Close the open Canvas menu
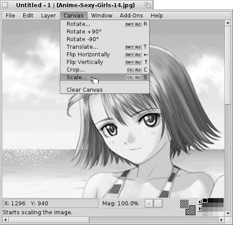Viewport: 233px width, 225px height. pyautogui.click(x=74, y=16)
